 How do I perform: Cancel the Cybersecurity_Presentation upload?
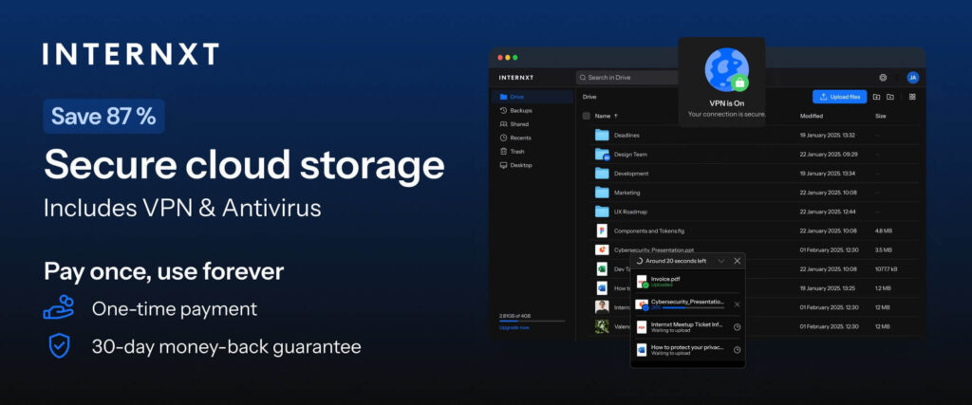(x=738, y=304)
